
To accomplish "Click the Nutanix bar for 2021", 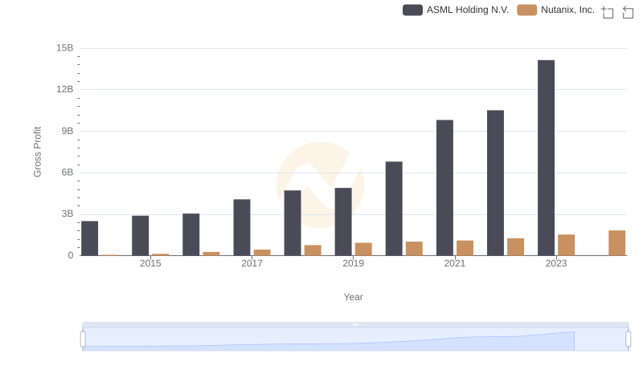I will click(x=465, y=248).
